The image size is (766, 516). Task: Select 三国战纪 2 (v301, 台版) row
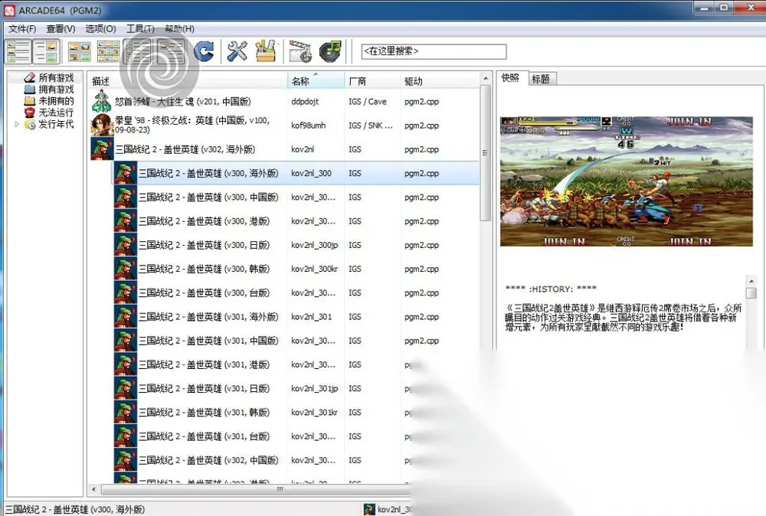[296, 436]
